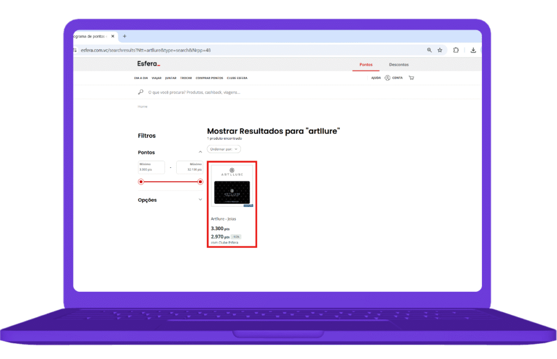Open the shopping cart icon
The image size is (557, 359).
[411, 78]
